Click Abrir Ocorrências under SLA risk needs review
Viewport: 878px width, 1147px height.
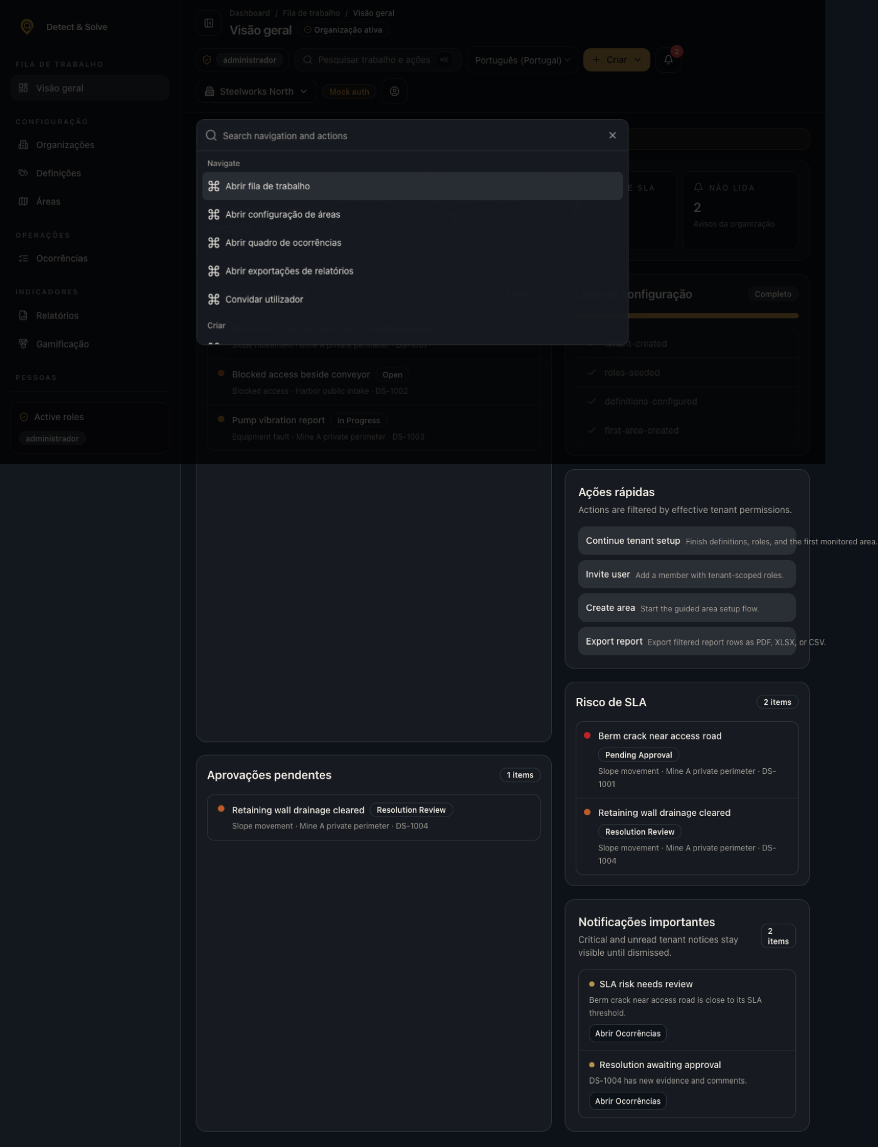pyautogui.click(x=628, y=1033)
